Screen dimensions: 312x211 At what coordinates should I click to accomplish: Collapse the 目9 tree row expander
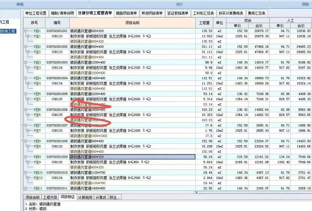pos(25,157)
